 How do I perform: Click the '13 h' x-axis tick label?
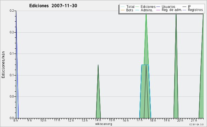pyautogui.click(x=85, y=120)
